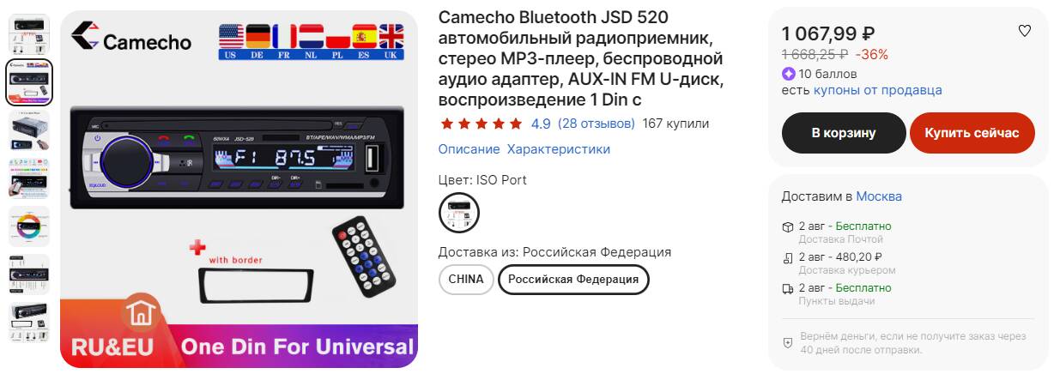Select the ISO Port color variant swatch
This screenshot has height=374, width=1060.
(x=459, y=213)
